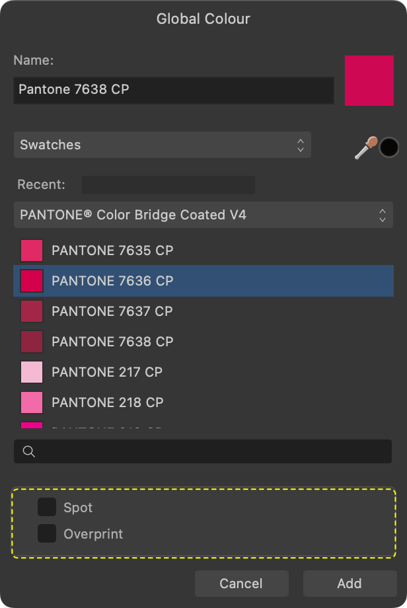Screen dimensions: 407x608
Task: Click the search magnifier icon
Action: [28, 451]
